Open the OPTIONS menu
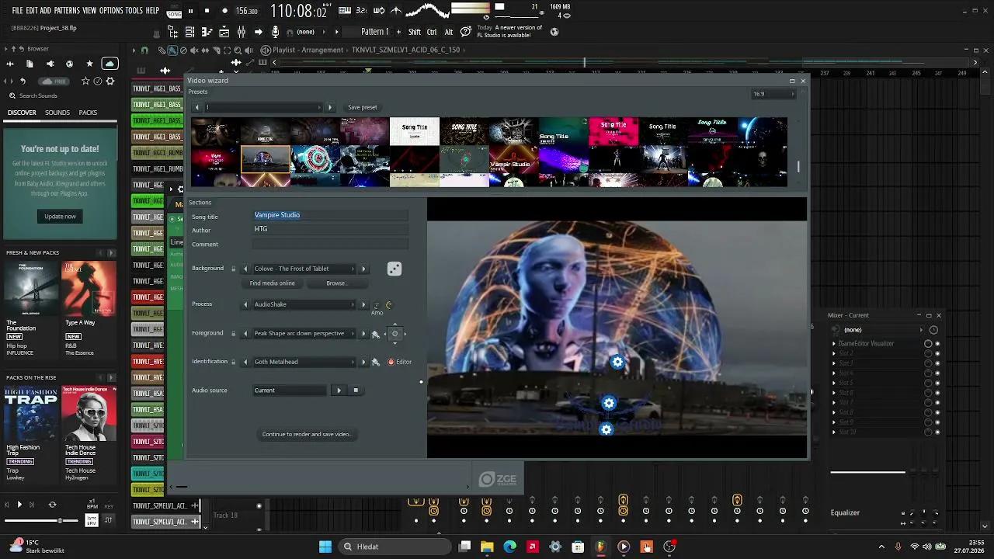Image resolution: width=994 pixels, height=559 pixels. coord(111,11)
